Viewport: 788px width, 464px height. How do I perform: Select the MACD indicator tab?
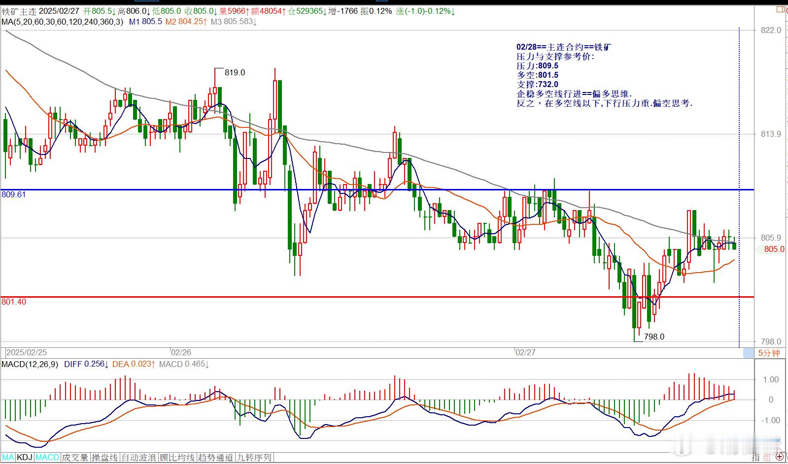47,458
